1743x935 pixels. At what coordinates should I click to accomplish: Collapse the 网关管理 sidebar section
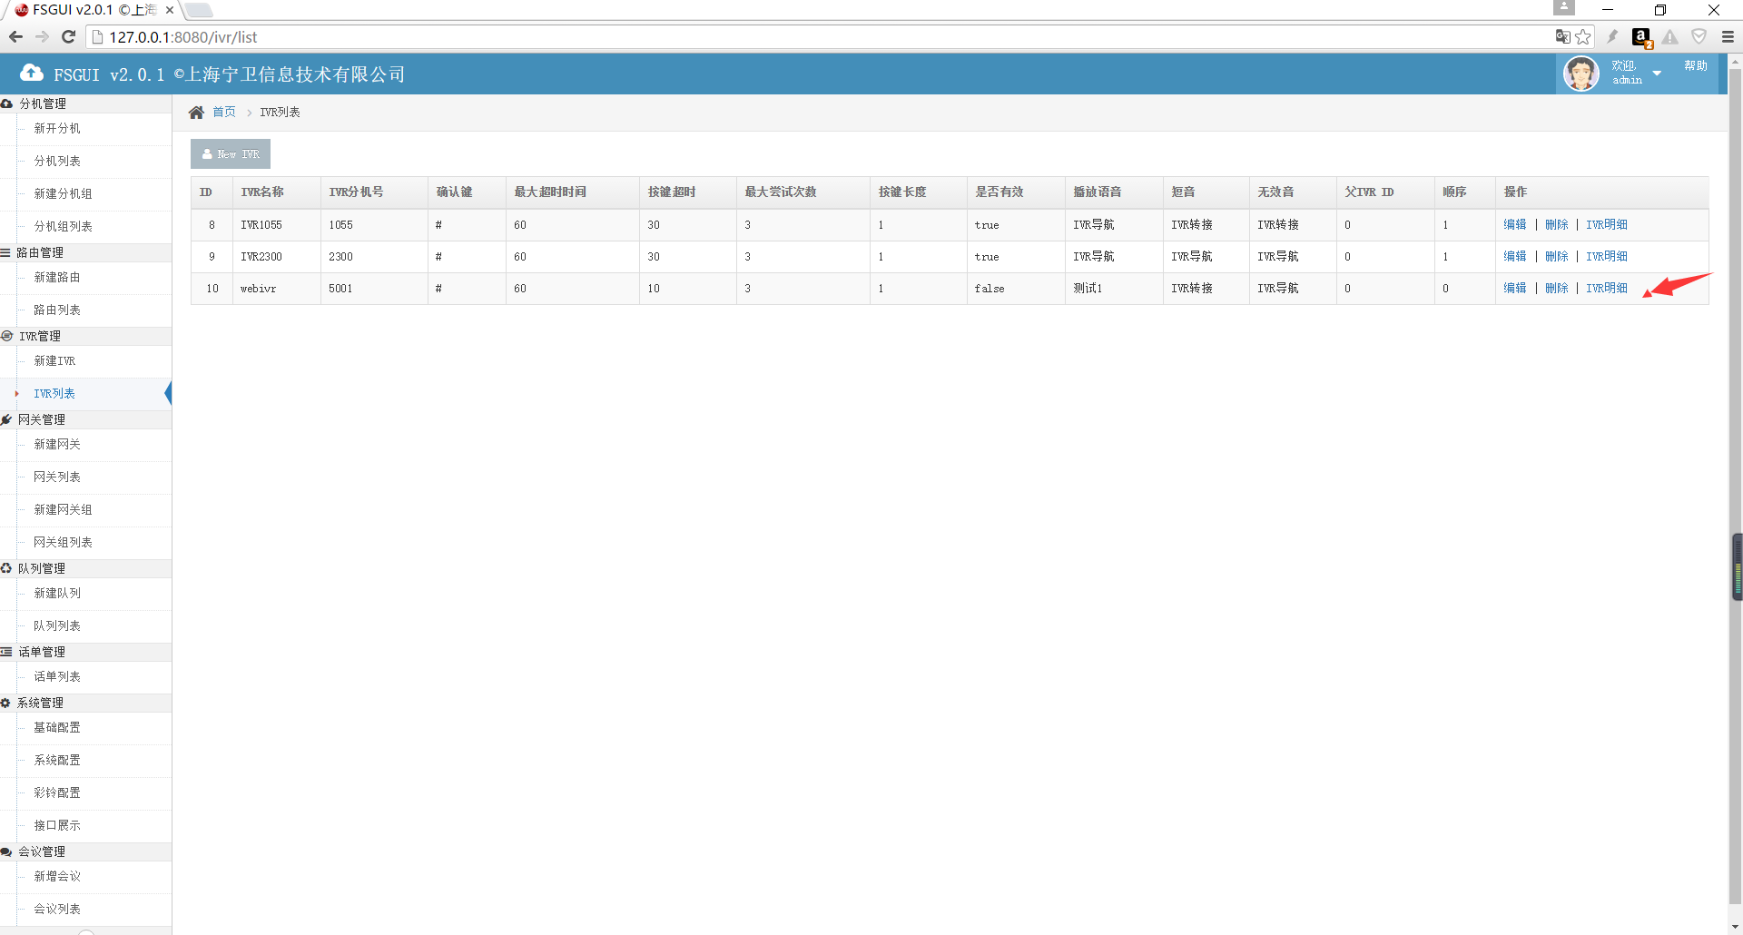42,419
